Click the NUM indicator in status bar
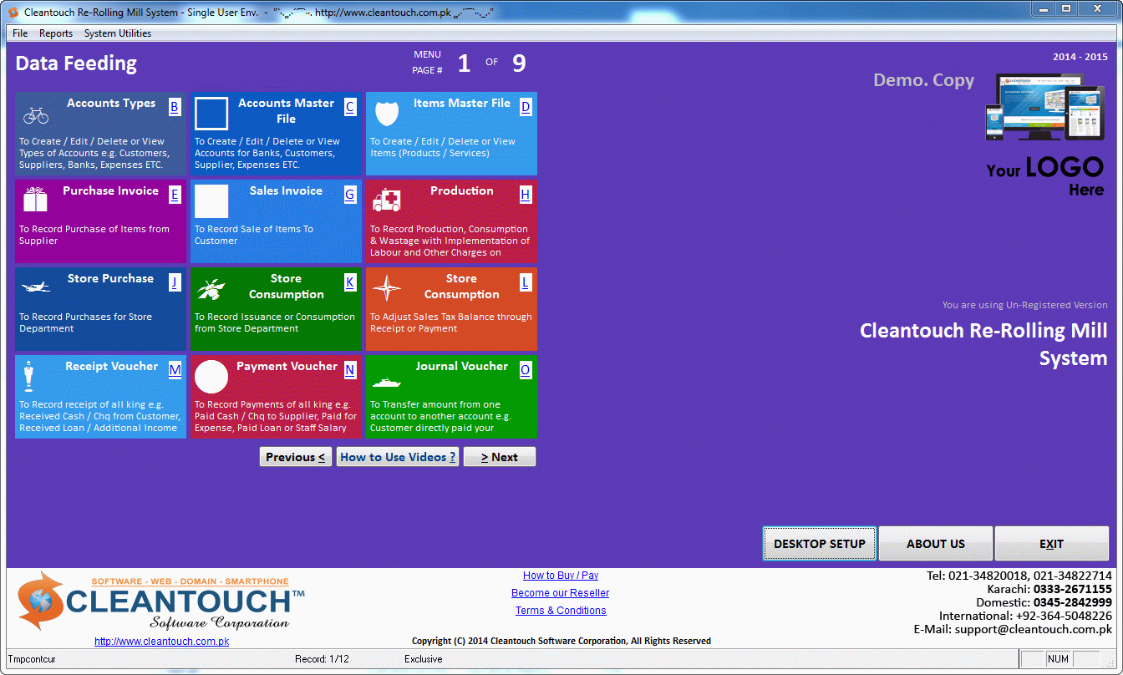The width and height of the screenshot is (1123, 675). pos(1058,659)
